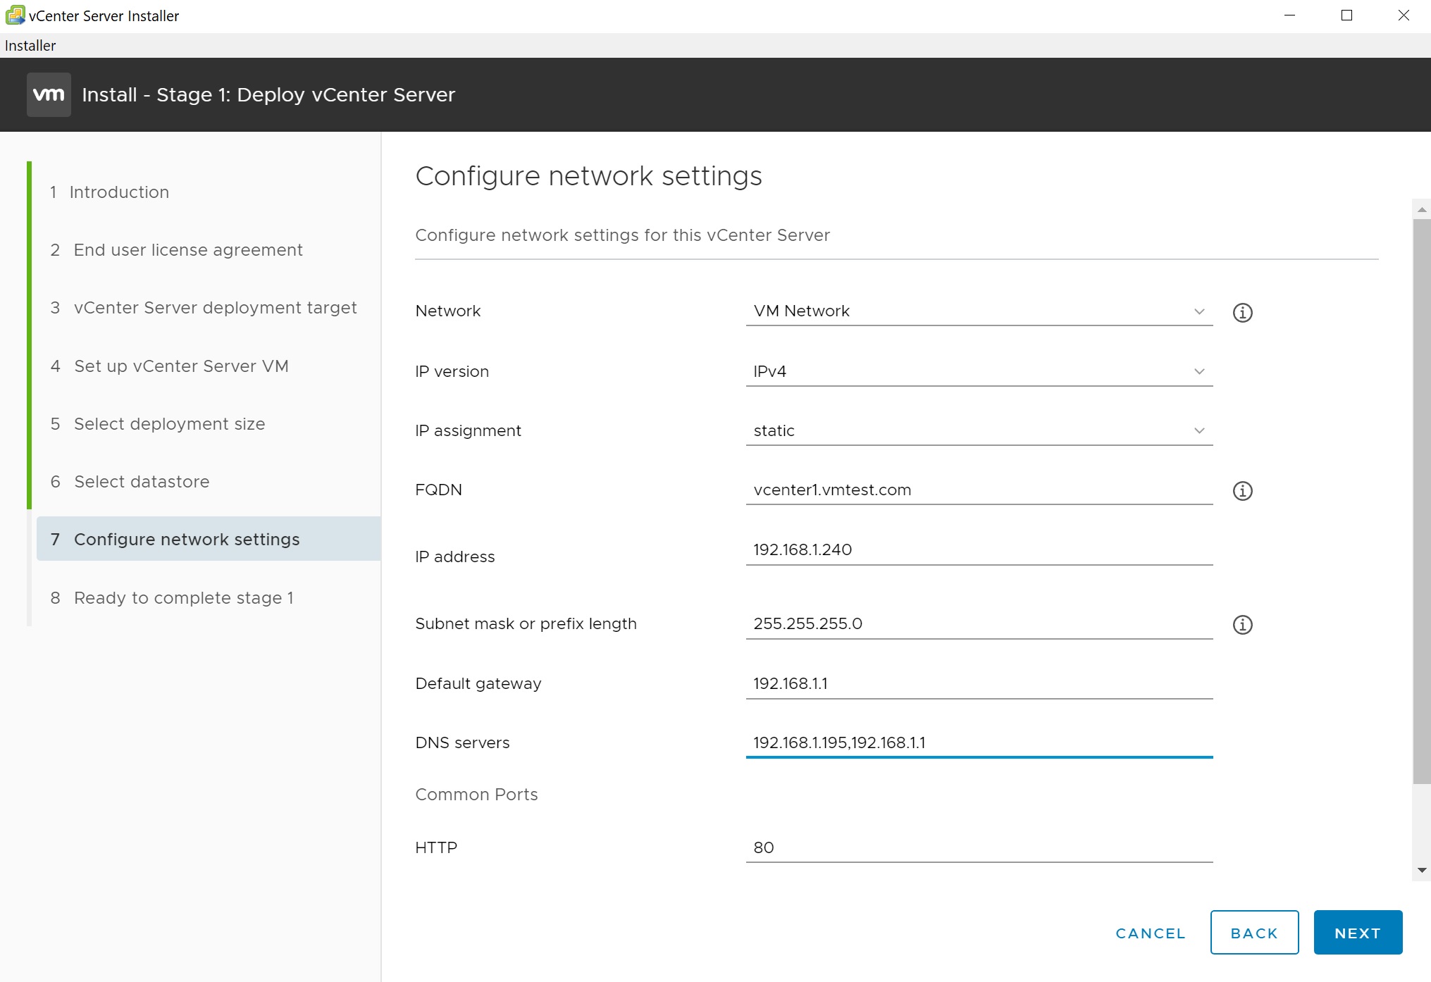This screenshot has width=1431, height=982.
Task: Click the info icon beside Subnet mask
Action: pyautogui.click(x=1242, y=625)
